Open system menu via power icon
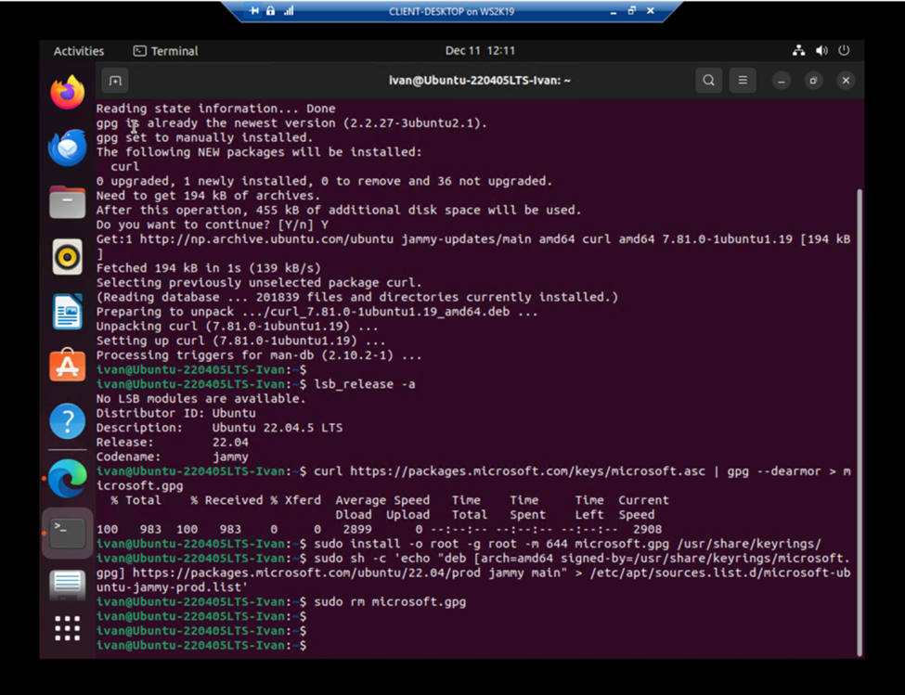The image size is (905, 695). pos(844,51)
